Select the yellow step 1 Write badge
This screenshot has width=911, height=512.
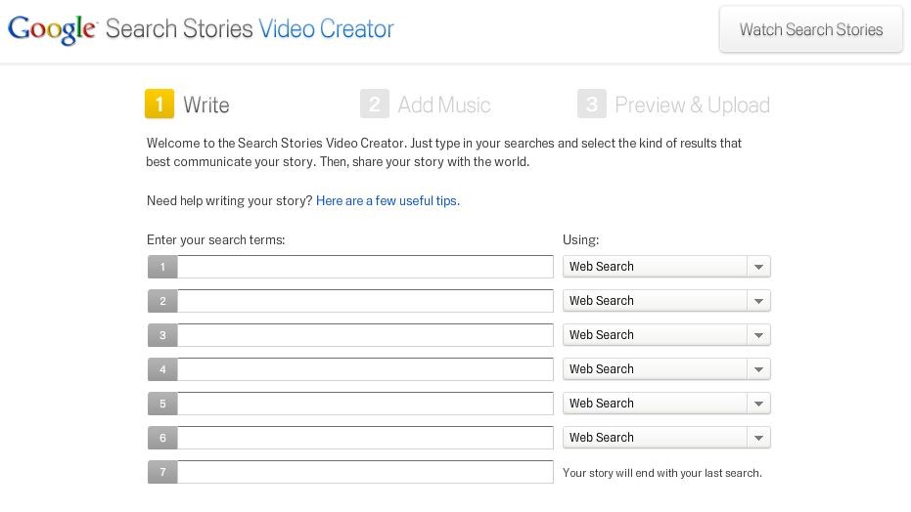[159, 104]
